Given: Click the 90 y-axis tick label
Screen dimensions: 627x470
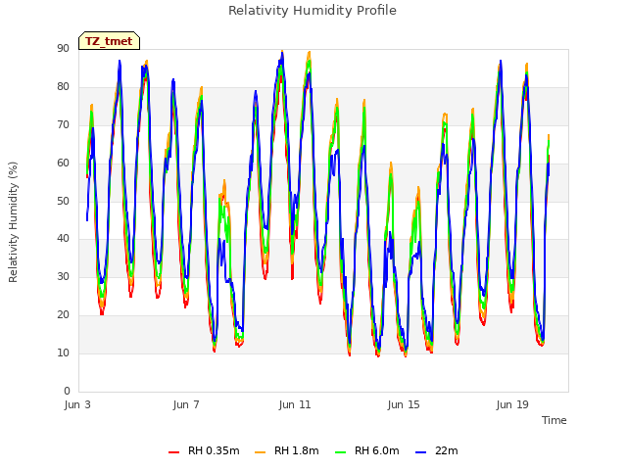Looking at the screenshot, I should tap(63, 49).
